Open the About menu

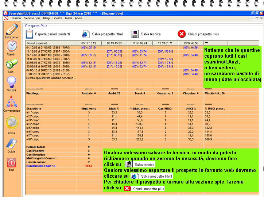pos(78,18)
